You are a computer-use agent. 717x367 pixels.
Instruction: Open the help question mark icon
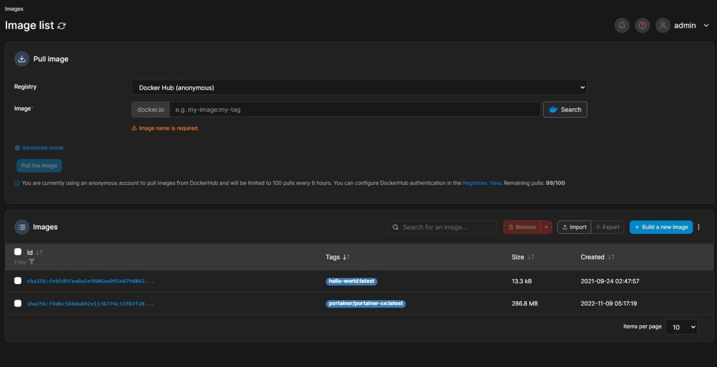(642, 26)
